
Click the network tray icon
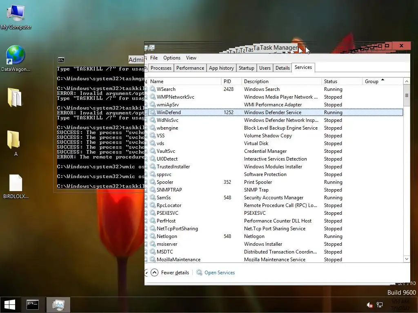380,305
